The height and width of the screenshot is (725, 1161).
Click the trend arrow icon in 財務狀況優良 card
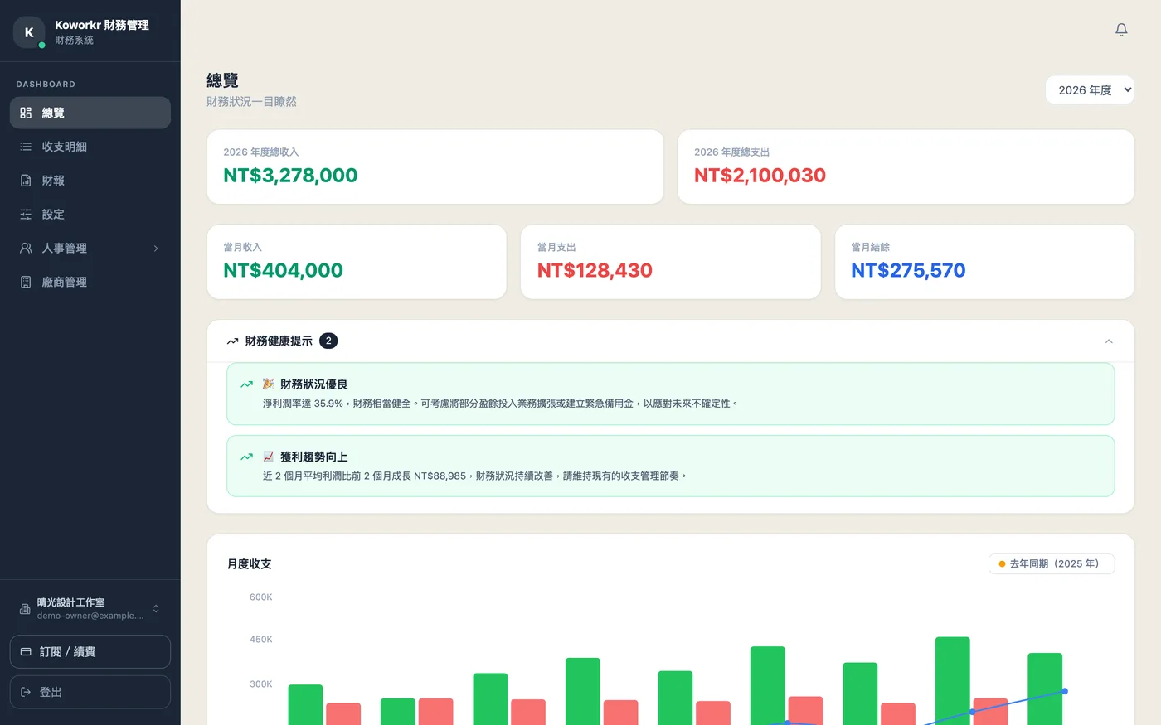246,384
